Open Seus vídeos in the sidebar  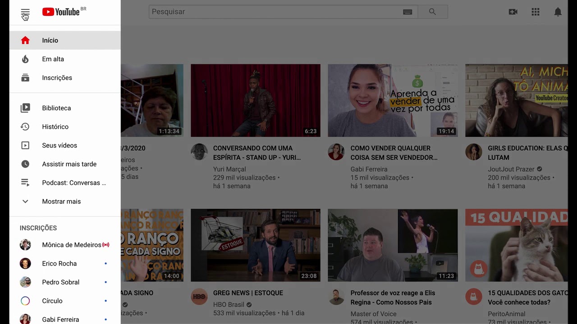[x=65, y=145]
